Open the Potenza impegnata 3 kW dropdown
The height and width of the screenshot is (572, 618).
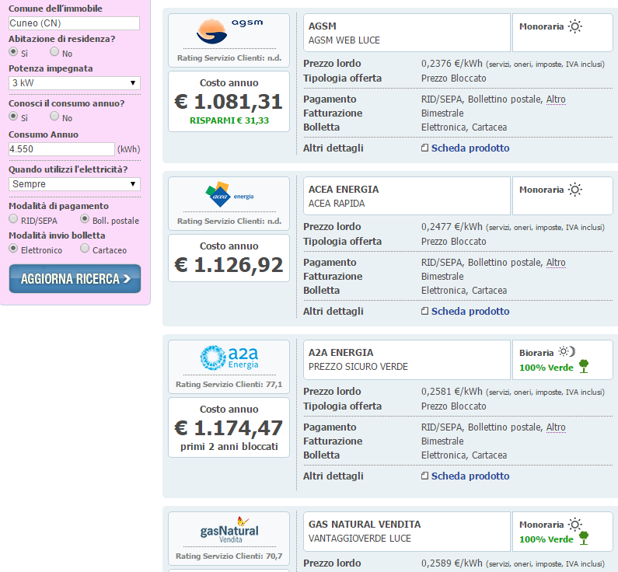(75, 83)
